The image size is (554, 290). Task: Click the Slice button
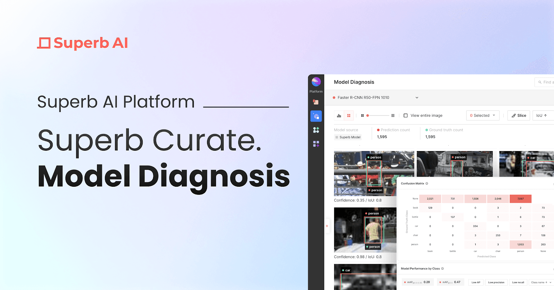pos(519,115)
